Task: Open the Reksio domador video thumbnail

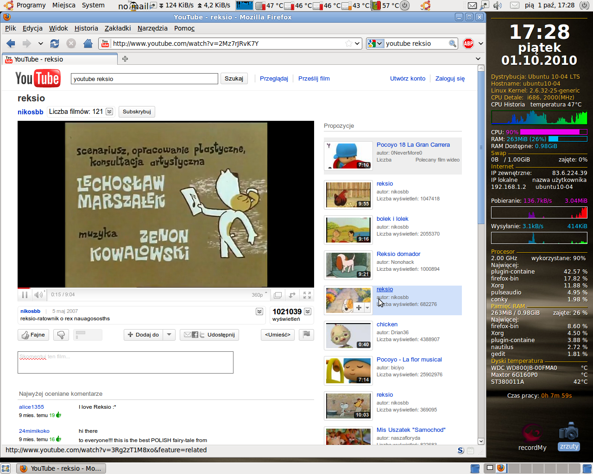Action: click(x=348, y=265)
